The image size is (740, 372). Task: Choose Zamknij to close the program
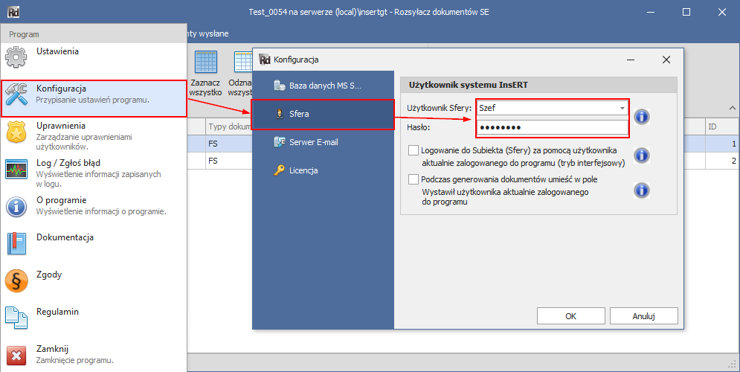94,355
